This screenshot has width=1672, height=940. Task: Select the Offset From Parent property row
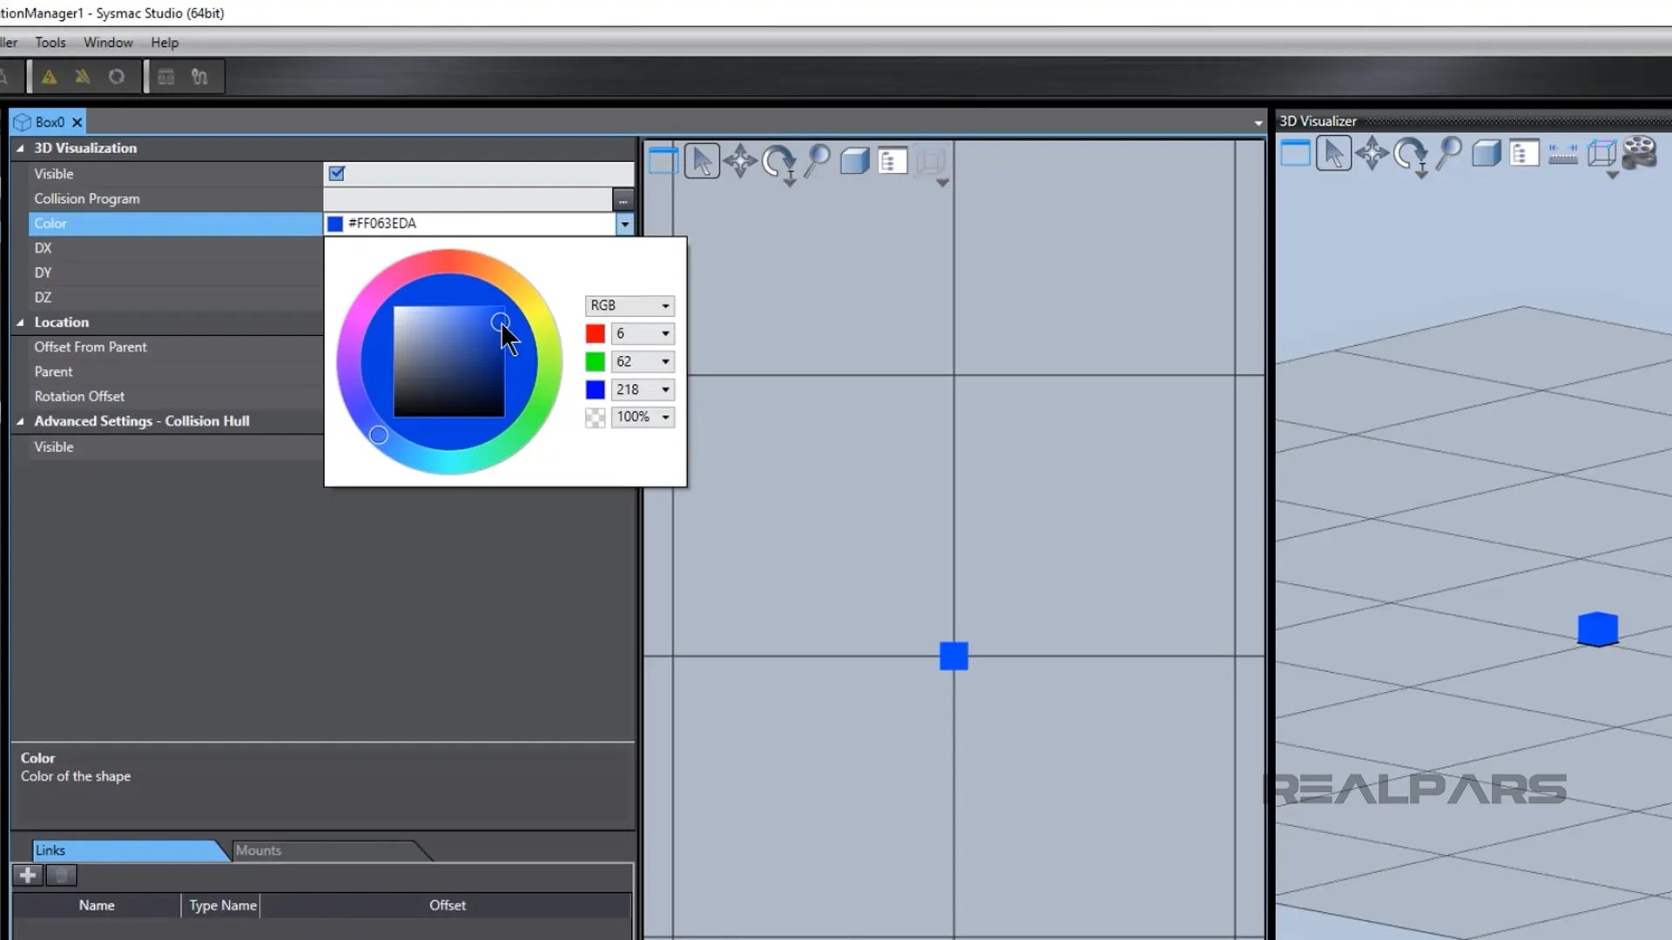(175, 346)
